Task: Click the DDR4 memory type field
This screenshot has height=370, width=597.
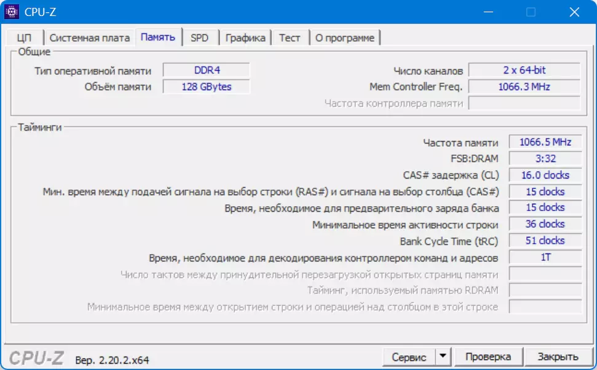Action: click(207, 71)
